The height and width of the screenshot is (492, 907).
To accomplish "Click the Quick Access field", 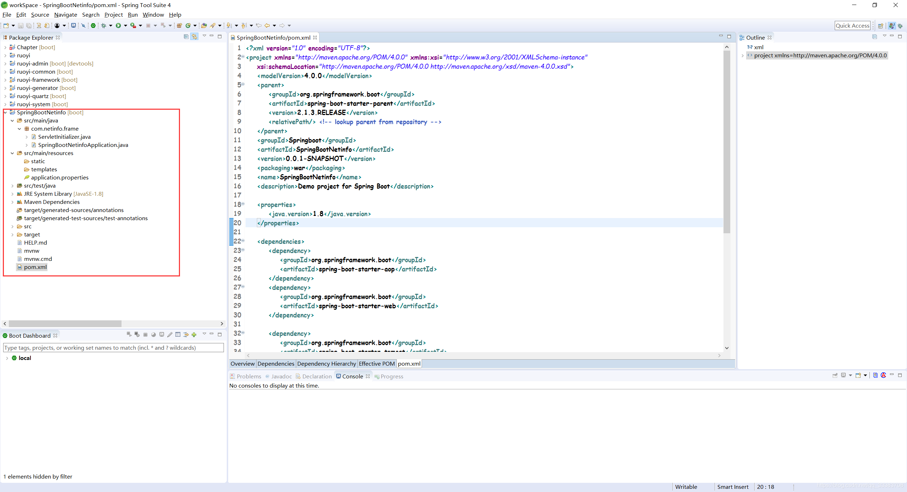I will click(x=852, y=25).
